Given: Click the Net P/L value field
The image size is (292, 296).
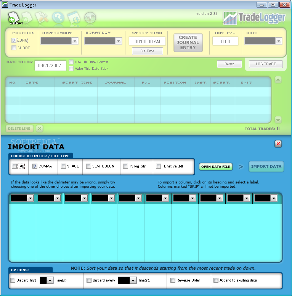Looking at the screenshot, I should coord(226,41).
